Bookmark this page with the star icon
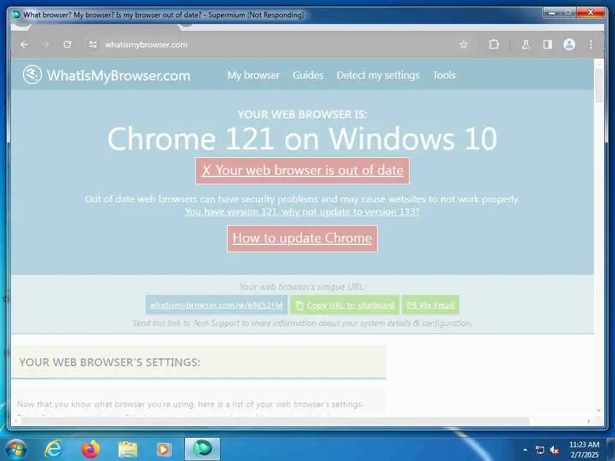 464,44
